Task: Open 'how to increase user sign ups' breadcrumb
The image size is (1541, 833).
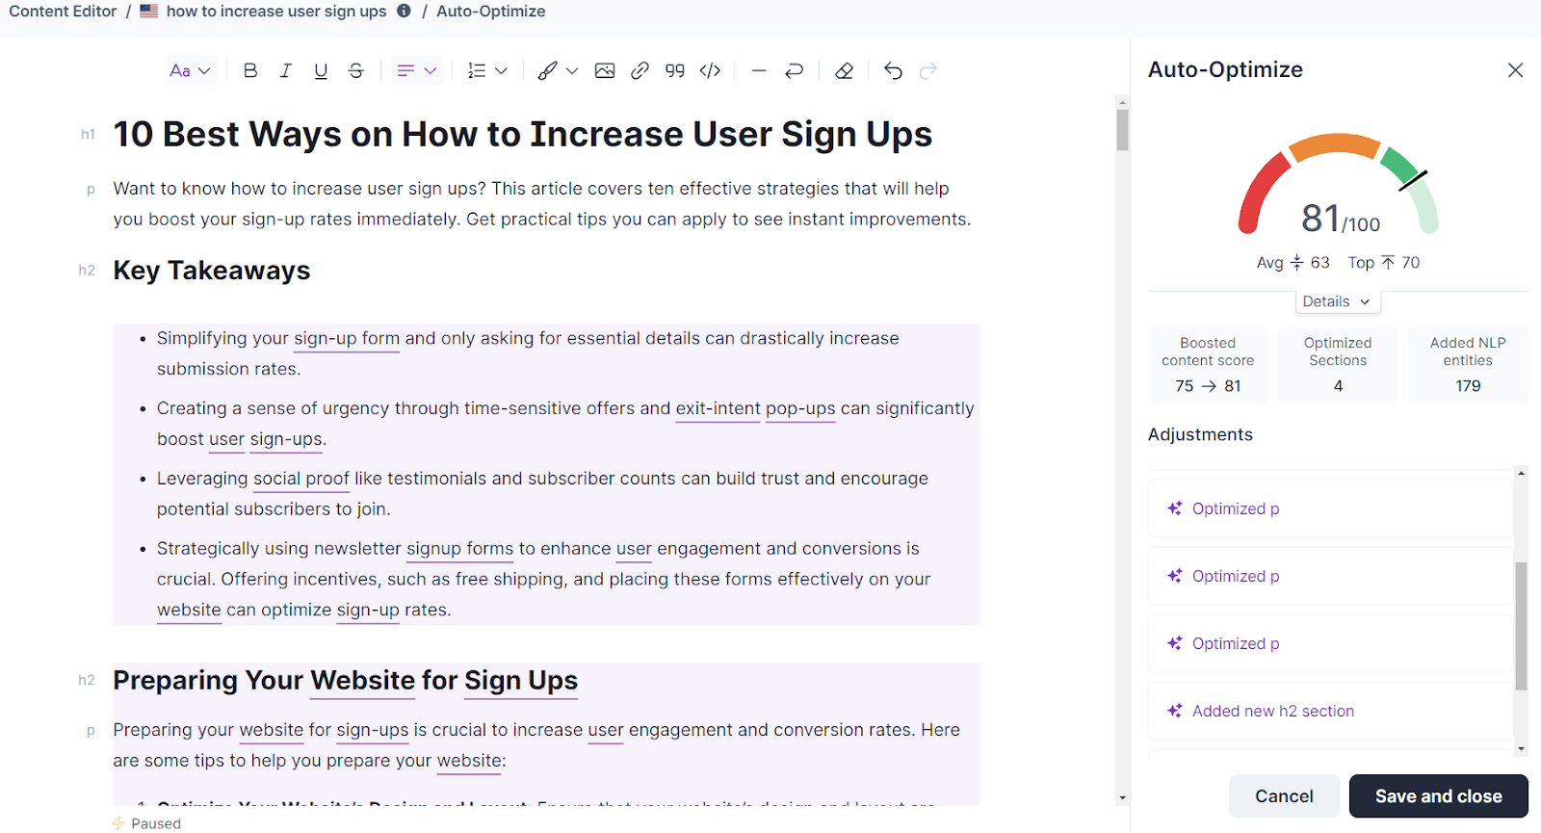Action: click(x=276, y=12)
